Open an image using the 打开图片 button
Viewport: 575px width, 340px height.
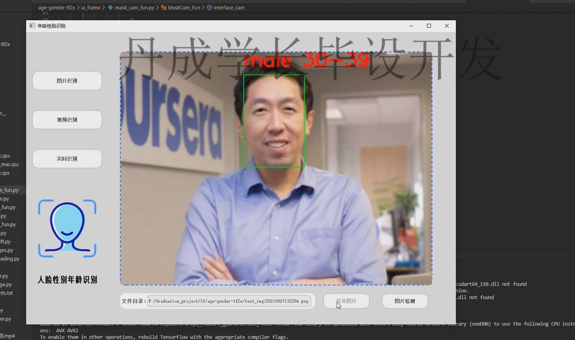346,301
